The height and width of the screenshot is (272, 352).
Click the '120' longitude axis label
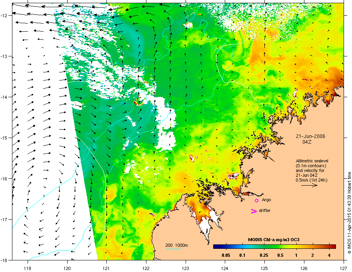(67, 268)
